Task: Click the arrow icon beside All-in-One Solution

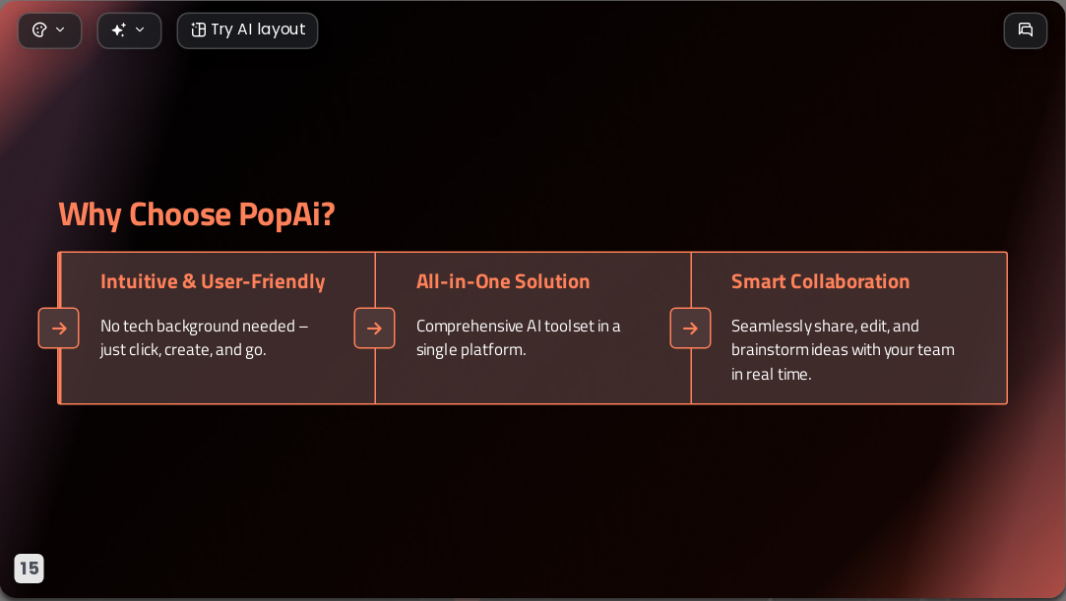Action: (375, 328)
